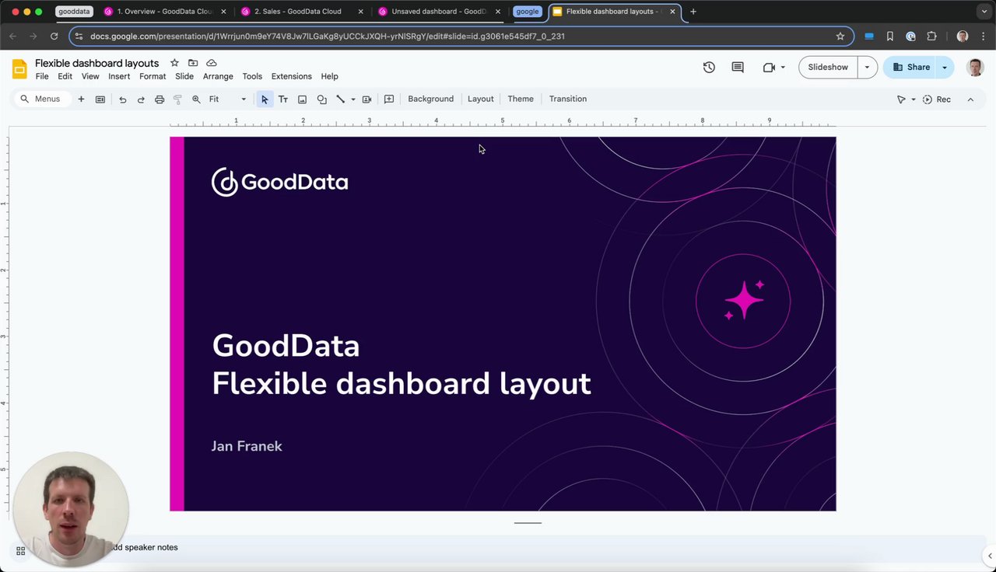Add a new slide with the plus icon
The width and height of the screenshot is (996, 572).
pyautogui.click(x=81, y=99)
